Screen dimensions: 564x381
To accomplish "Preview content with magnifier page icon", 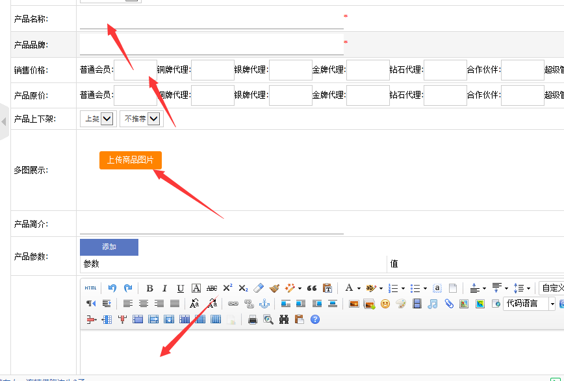I will 268,319.
